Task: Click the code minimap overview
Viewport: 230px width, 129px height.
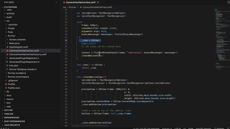Action: click(222, 39)
